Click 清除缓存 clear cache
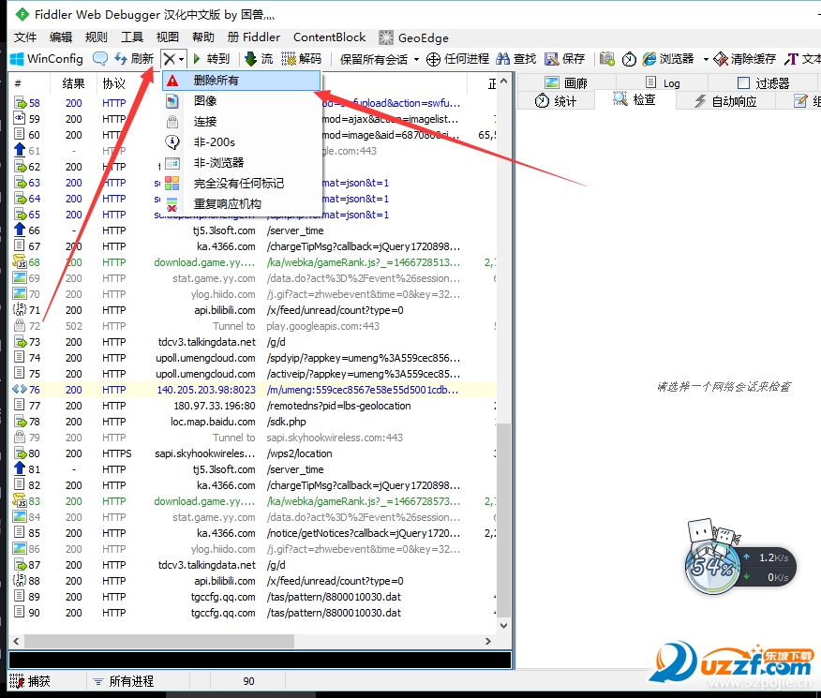Image resolution: width=821 pixels, height=698 pixels. [744, 59]
